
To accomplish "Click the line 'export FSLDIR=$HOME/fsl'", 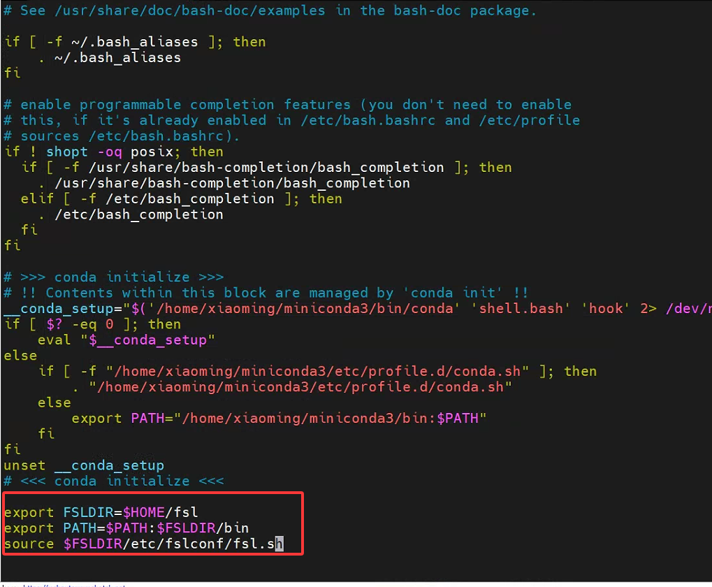I will coord(101,512).
